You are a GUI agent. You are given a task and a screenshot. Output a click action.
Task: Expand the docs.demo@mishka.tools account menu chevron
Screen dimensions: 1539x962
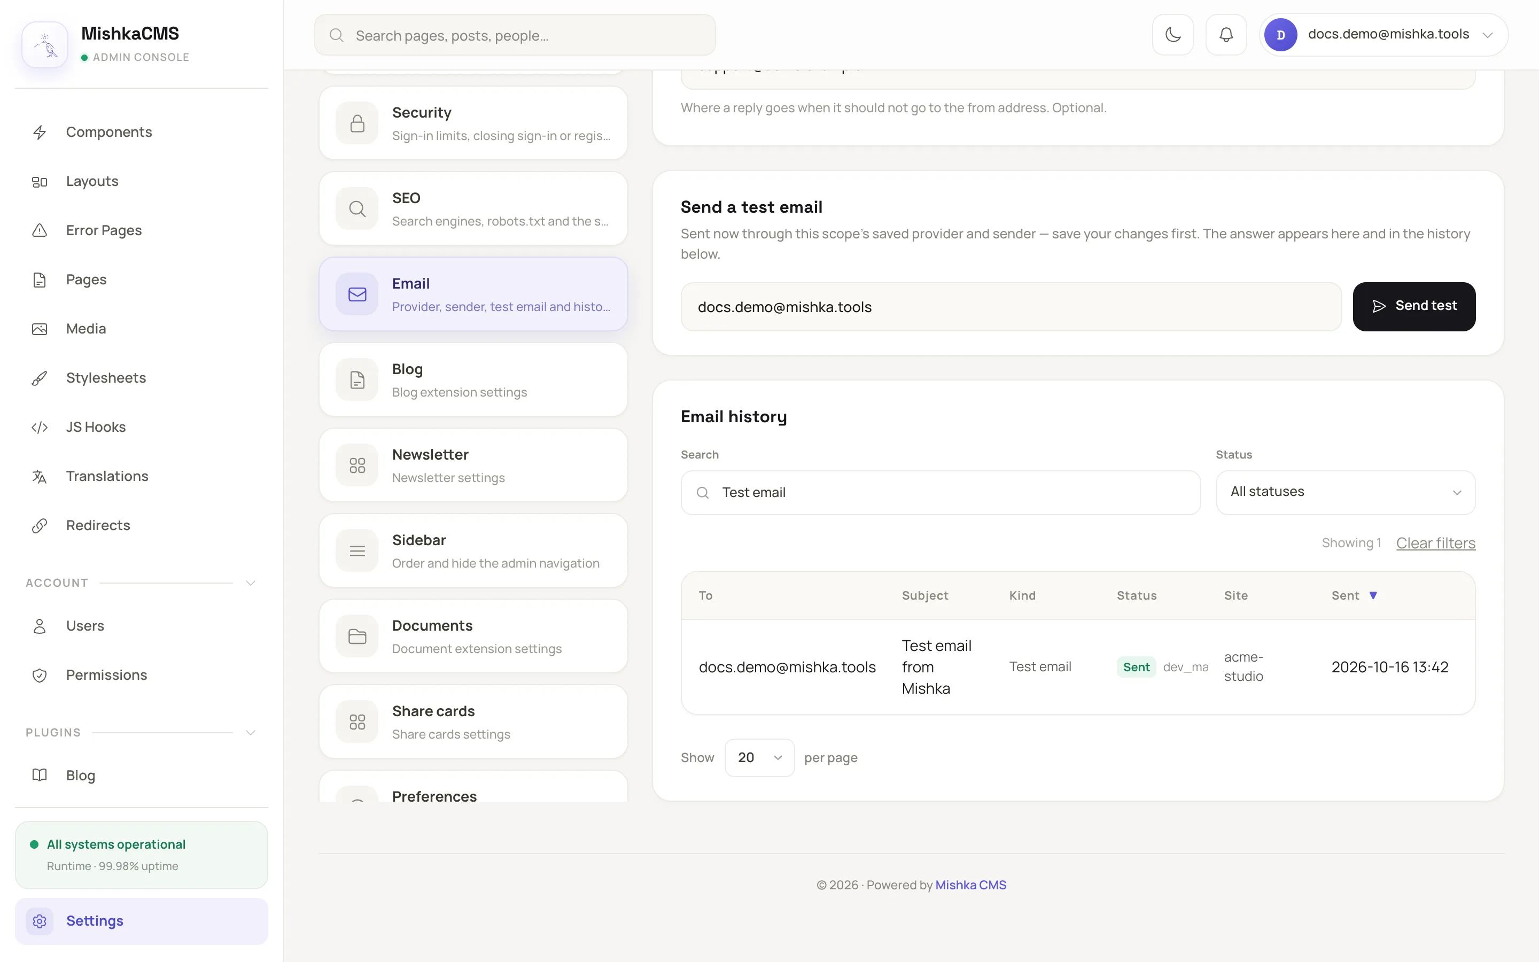point(1488,35)
